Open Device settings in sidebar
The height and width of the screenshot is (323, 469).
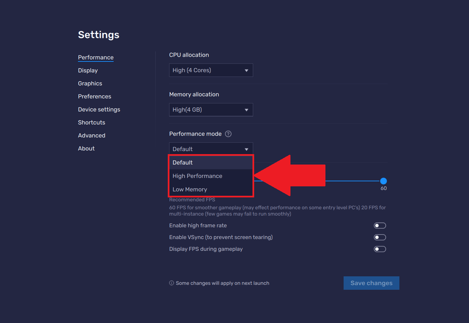tap(99, 109)
